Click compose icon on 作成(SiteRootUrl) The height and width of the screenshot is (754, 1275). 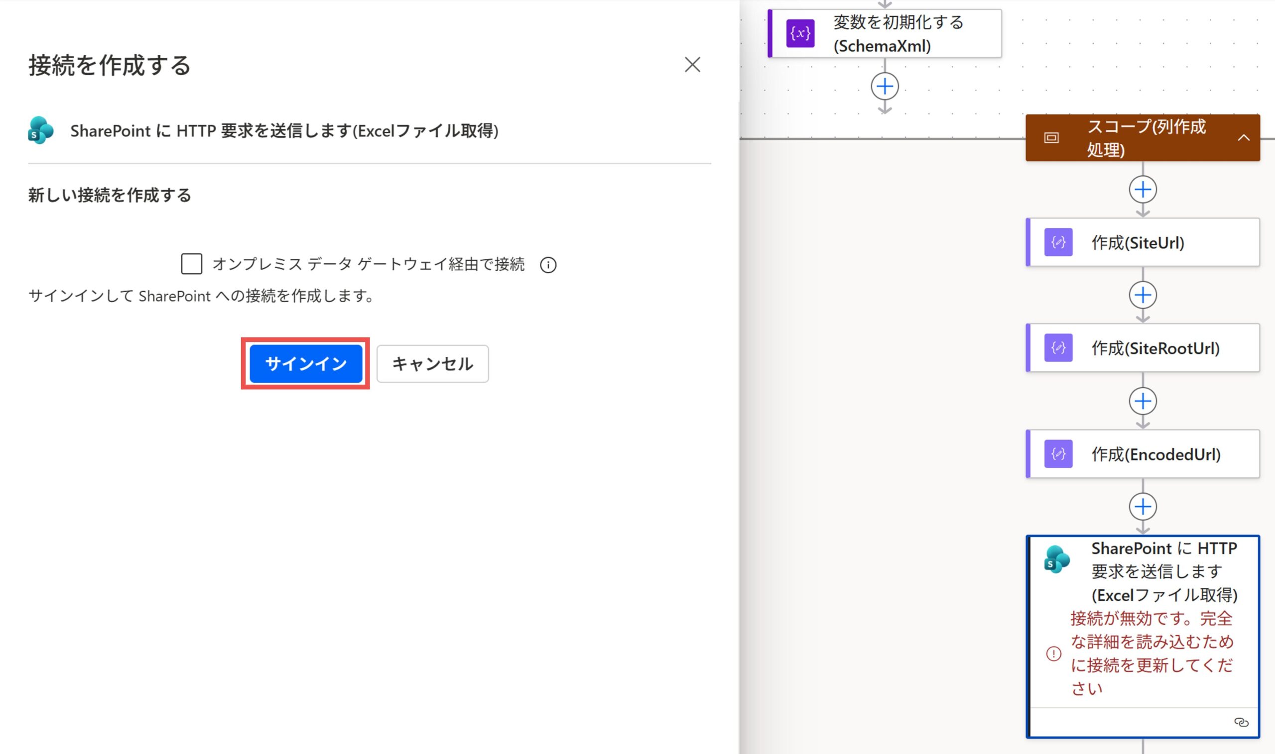(x=1058, y=348)
